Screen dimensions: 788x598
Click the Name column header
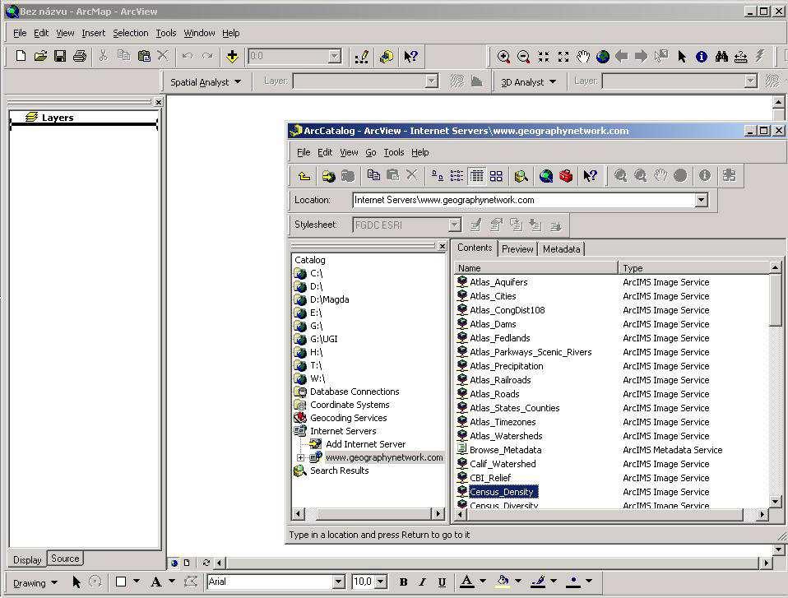pos(535,268)
